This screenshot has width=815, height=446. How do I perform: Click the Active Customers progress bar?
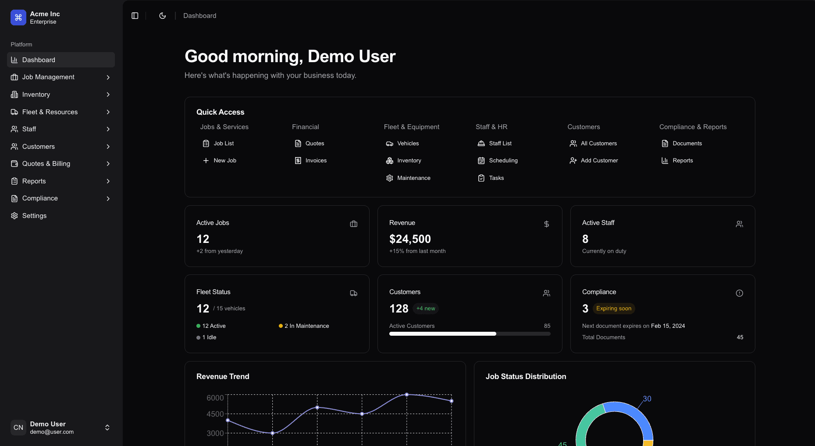470,334
